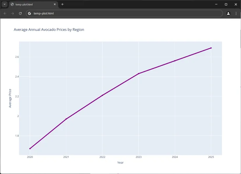Close the temp-plot.html tab

(55, 4)
